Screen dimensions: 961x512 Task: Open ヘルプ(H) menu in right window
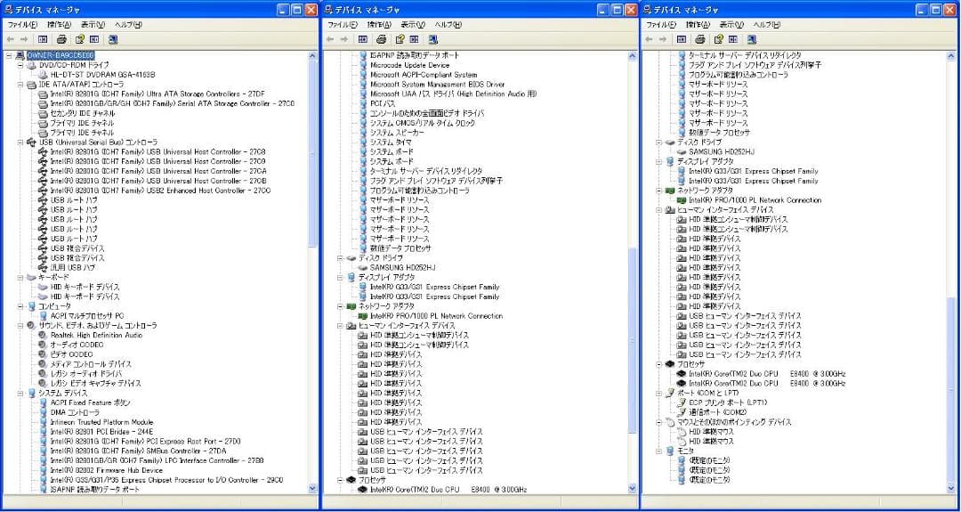[x=768, y=25]
